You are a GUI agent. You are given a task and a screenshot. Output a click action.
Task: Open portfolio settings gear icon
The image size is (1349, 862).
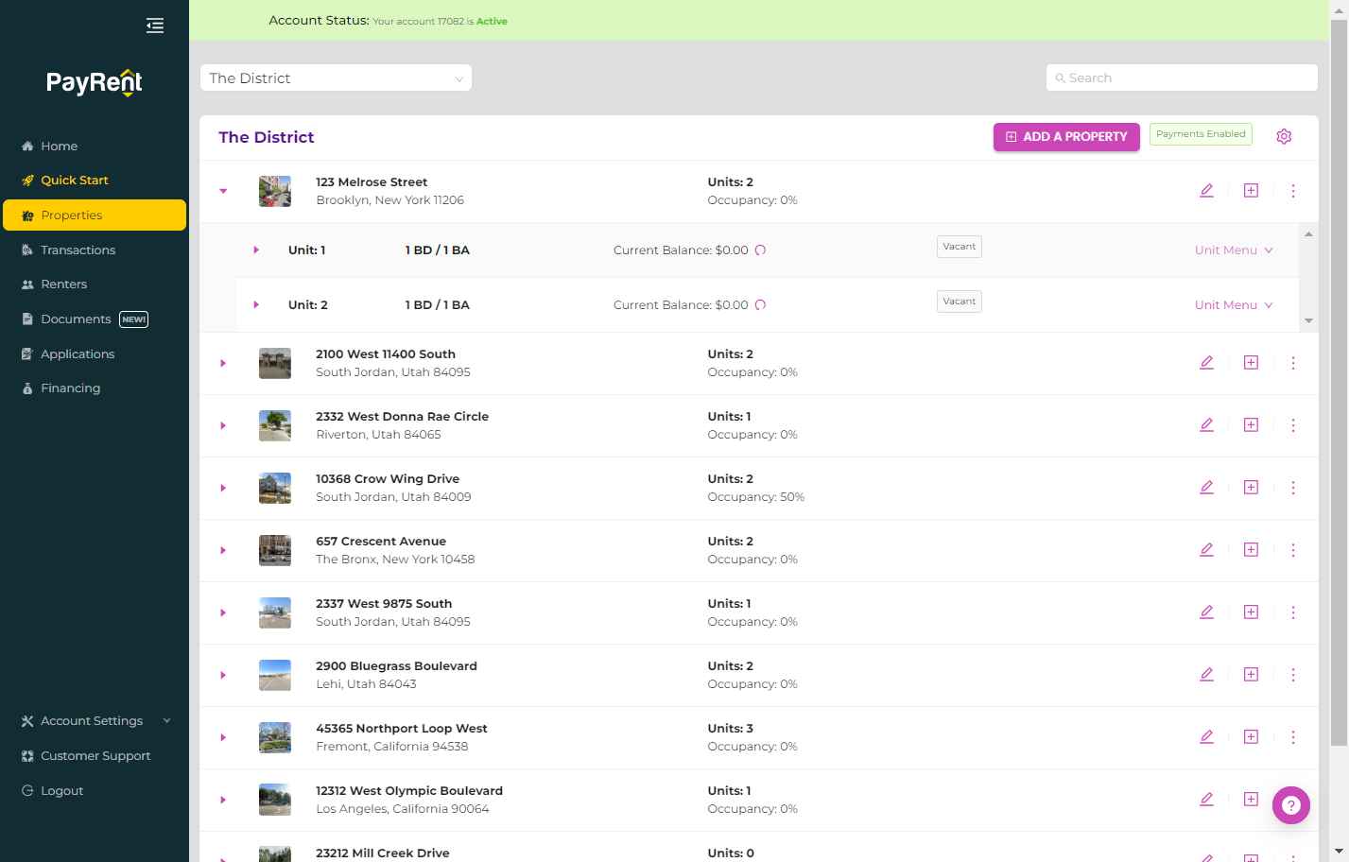[1284, 136]
